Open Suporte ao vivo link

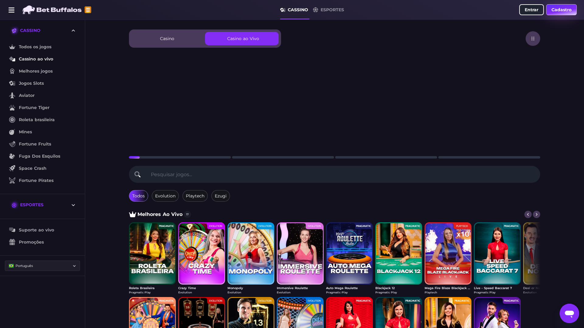point(36,230)
